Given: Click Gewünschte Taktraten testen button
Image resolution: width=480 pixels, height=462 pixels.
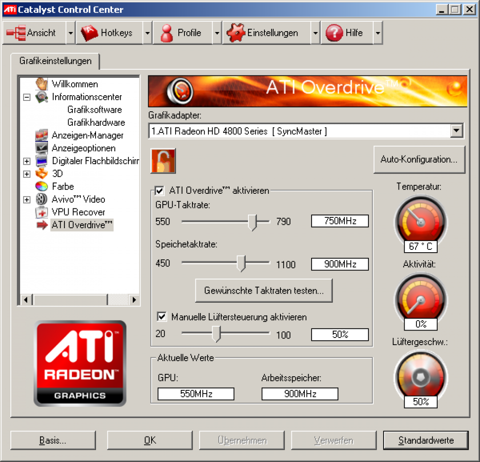Looking at the screenshot, I should click(x=264, y=290).
